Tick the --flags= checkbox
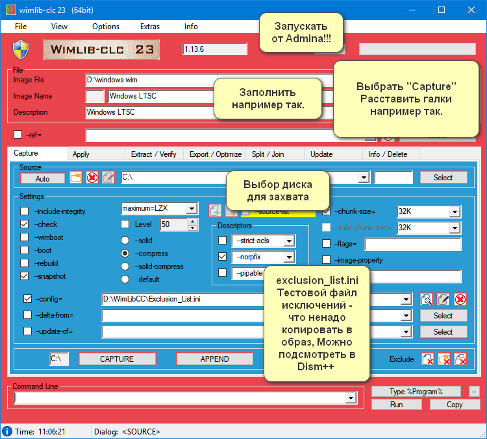The image size is (487, 439). 326,244
